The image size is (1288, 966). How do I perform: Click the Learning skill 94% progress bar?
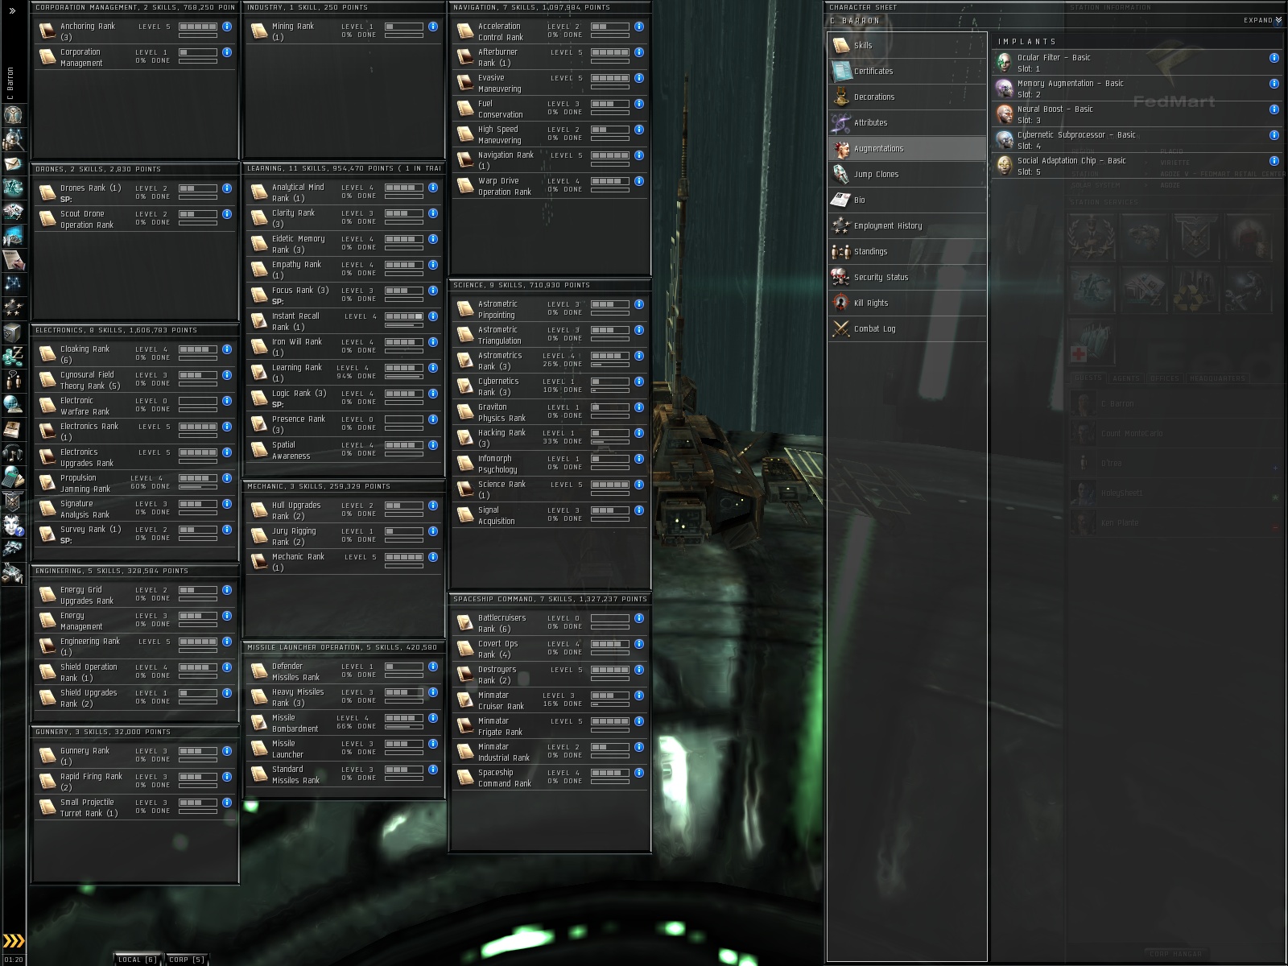pyautogui.click(x=404, y=377)
